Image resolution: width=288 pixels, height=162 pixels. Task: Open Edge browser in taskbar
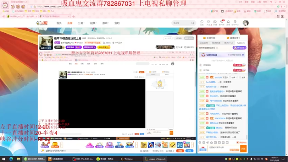[11, 159]
